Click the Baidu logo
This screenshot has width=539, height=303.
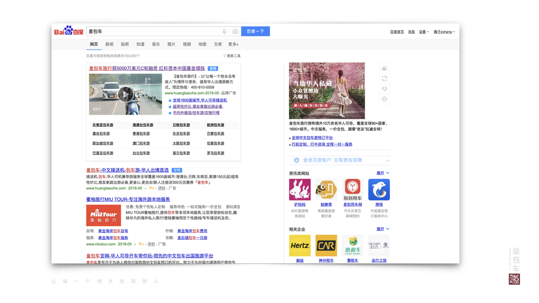(69, 31)
